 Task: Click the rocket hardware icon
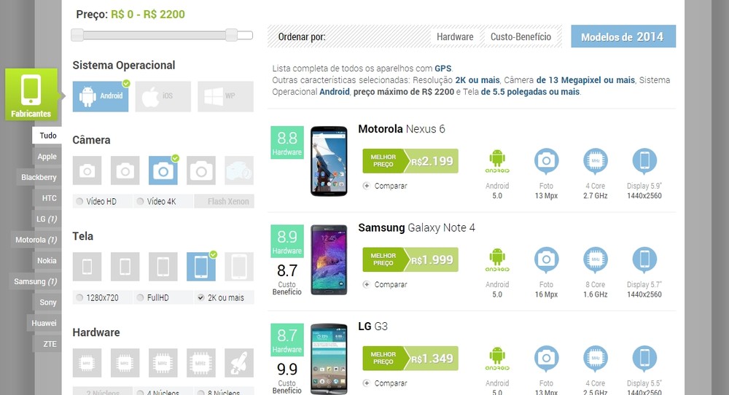click(239, 363)
